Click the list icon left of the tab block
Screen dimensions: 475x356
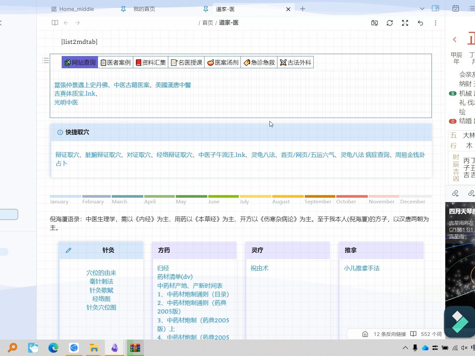click(x=46, y=60)
